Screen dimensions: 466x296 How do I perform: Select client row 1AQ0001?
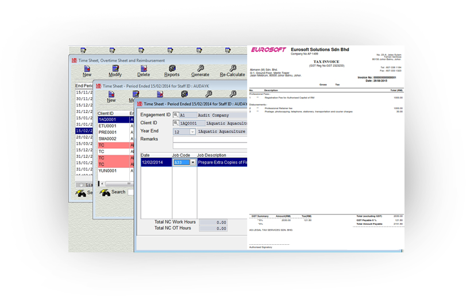[116, 120]
